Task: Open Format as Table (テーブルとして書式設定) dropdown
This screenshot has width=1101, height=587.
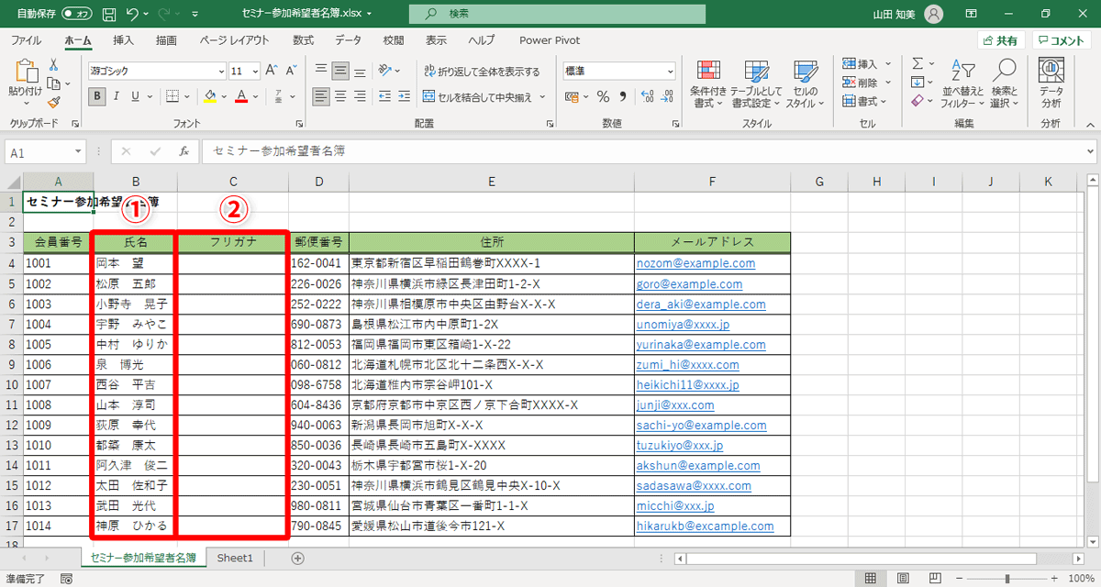Action: pyautogui.click(x=757, y=84)
